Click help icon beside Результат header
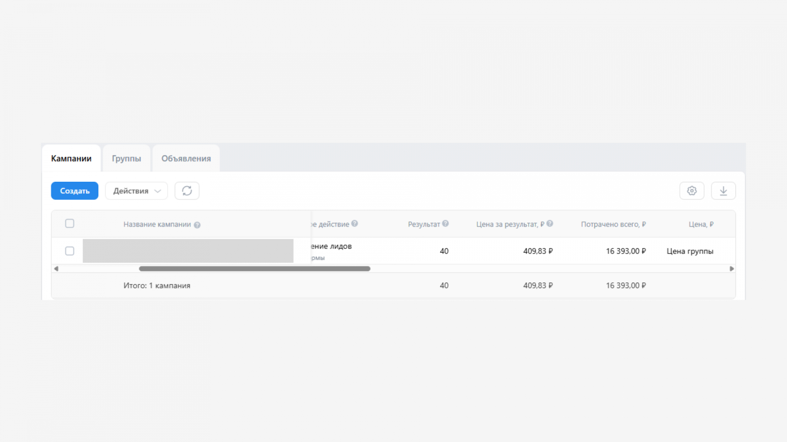Viewport: 787px width, 442px height. 445,223
